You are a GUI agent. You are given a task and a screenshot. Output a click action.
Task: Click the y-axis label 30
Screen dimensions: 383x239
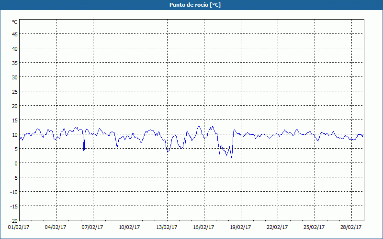[15, 77]
